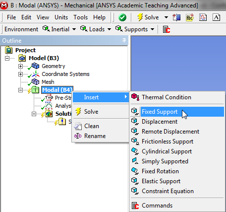The width and height of the screenshot is (226, 212).
Task: Expand the Coordinate Systems node
Action: (20, 74)
